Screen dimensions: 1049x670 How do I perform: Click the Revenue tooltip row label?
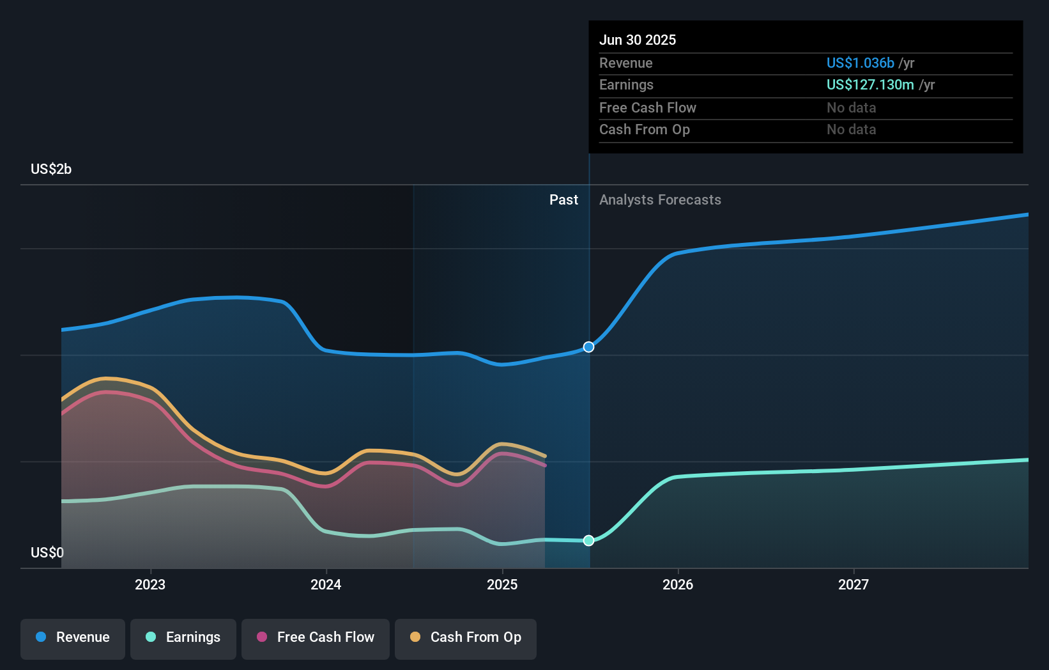coord(626,63)
